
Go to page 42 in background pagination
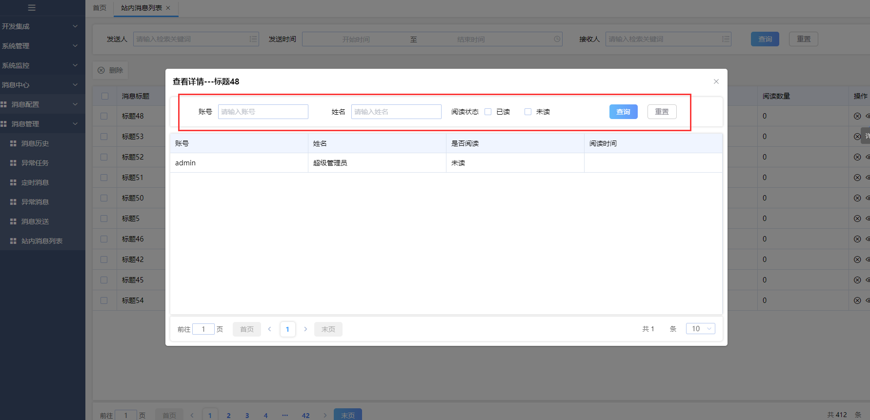point(305,416)
